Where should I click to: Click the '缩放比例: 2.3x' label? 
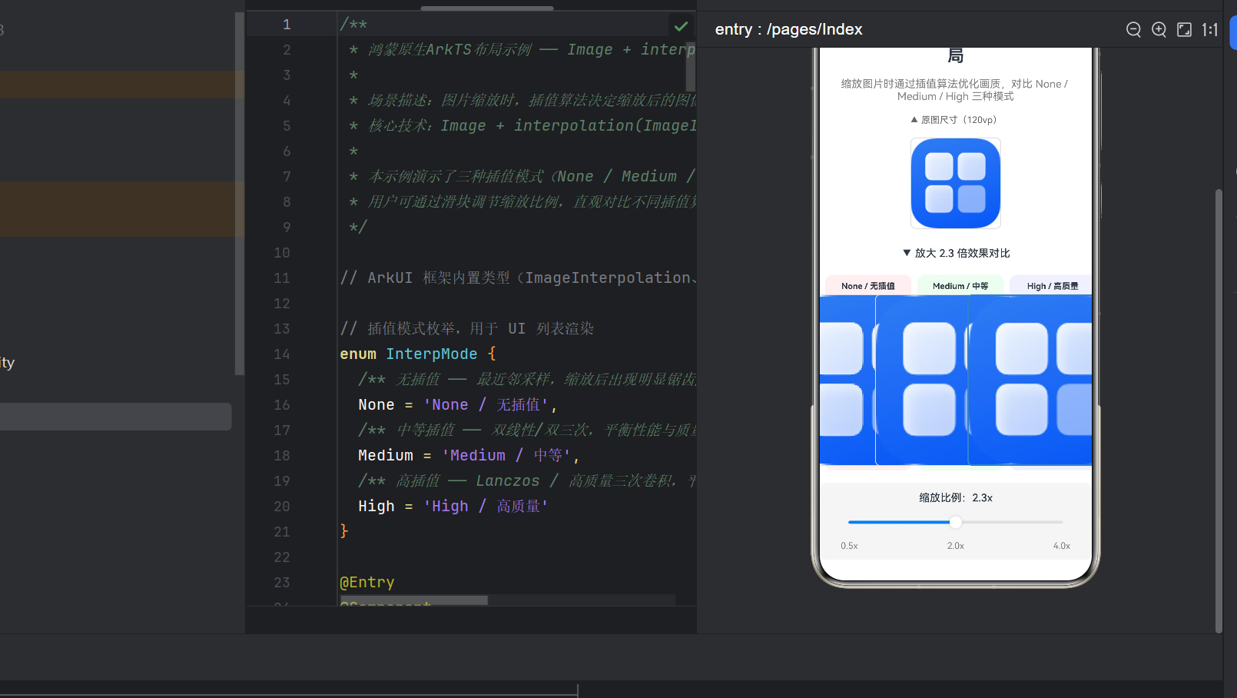click(956, 497)
